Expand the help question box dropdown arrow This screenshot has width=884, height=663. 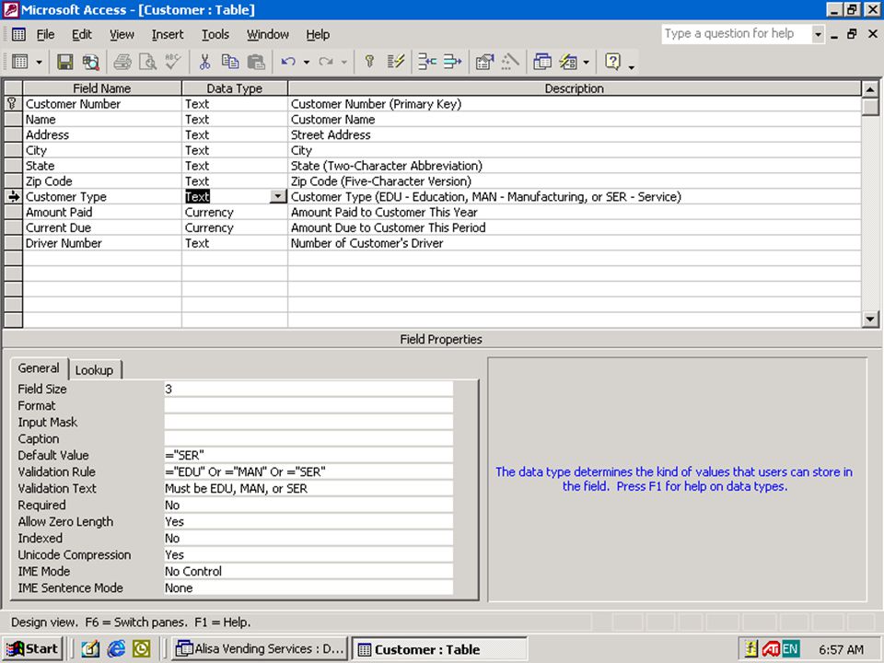pyautogui.click(x=818, y=34)
